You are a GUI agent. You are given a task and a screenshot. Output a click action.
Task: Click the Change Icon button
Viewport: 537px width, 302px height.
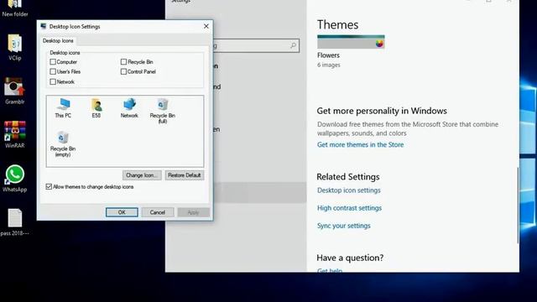142,175
